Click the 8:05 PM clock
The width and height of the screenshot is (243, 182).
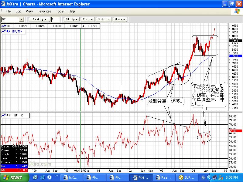(231, 177)
